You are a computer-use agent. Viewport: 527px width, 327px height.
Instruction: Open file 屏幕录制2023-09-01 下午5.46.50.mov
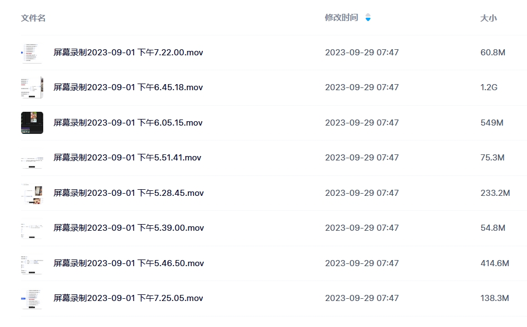129,263
